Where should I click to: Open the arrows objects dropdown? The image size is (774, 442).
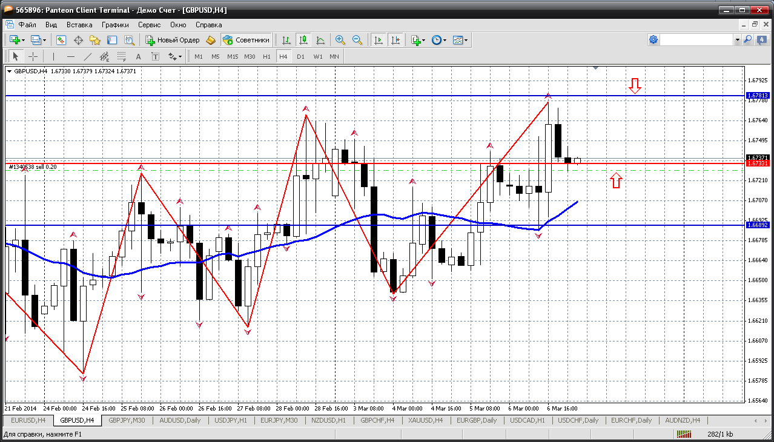175,56
